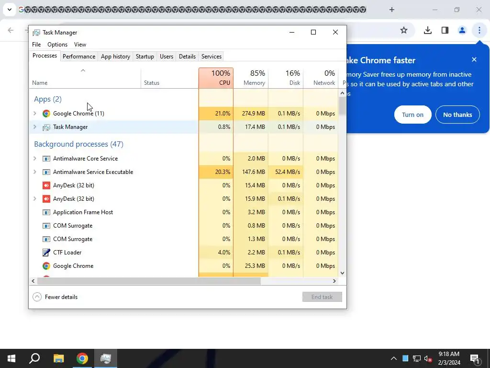The image size is (490, 368).
Task: Click Chrome back navigation arrow
Action: [x=11, y=30]
